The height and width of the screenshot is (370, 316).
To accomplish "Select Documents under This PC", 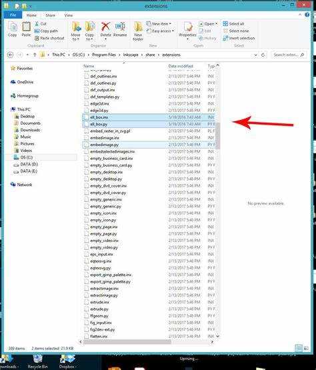I will pyautogui.click(x=27, y=123).
